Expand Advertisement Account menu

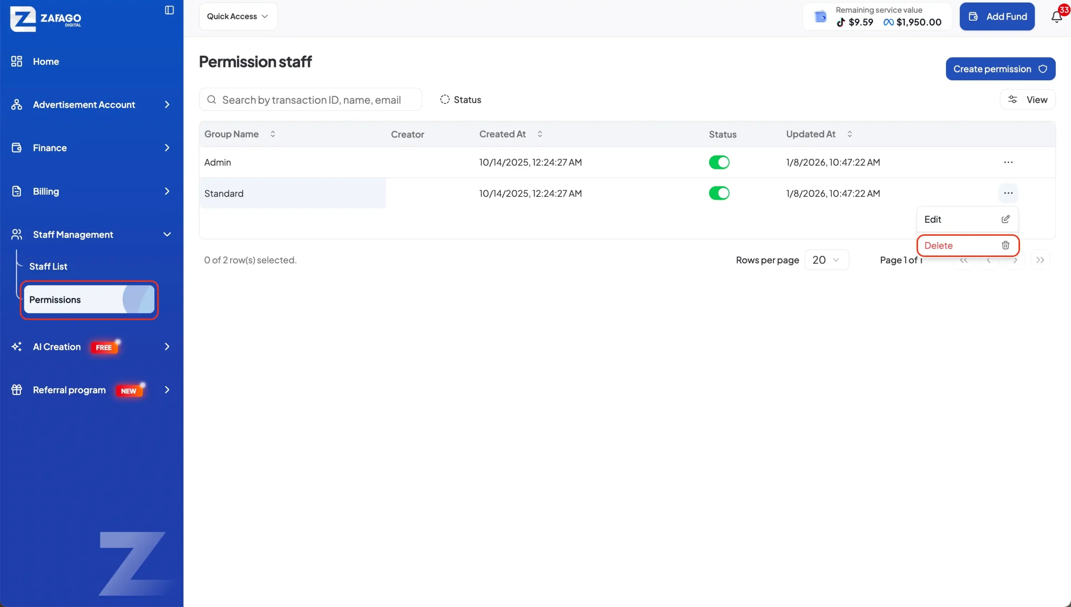coord(91,105)
